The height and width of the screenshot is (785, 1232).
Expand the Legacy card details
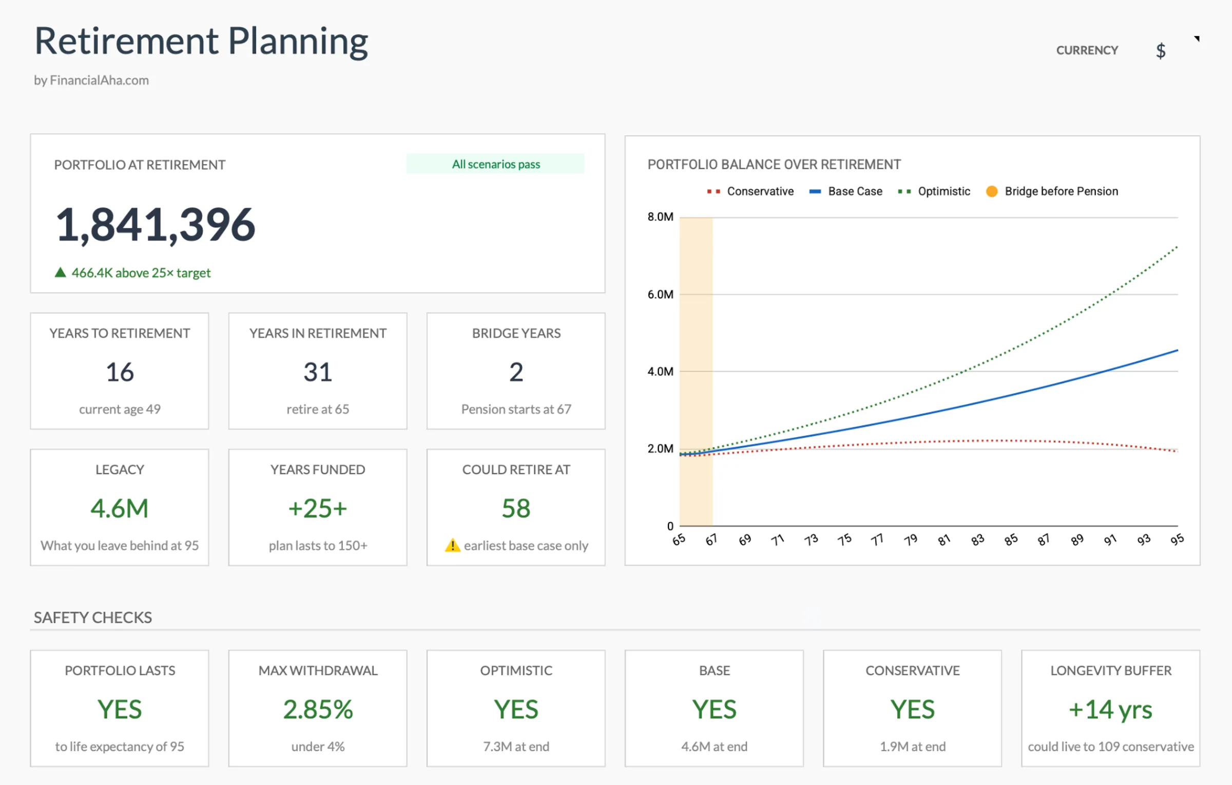(119, 508)
